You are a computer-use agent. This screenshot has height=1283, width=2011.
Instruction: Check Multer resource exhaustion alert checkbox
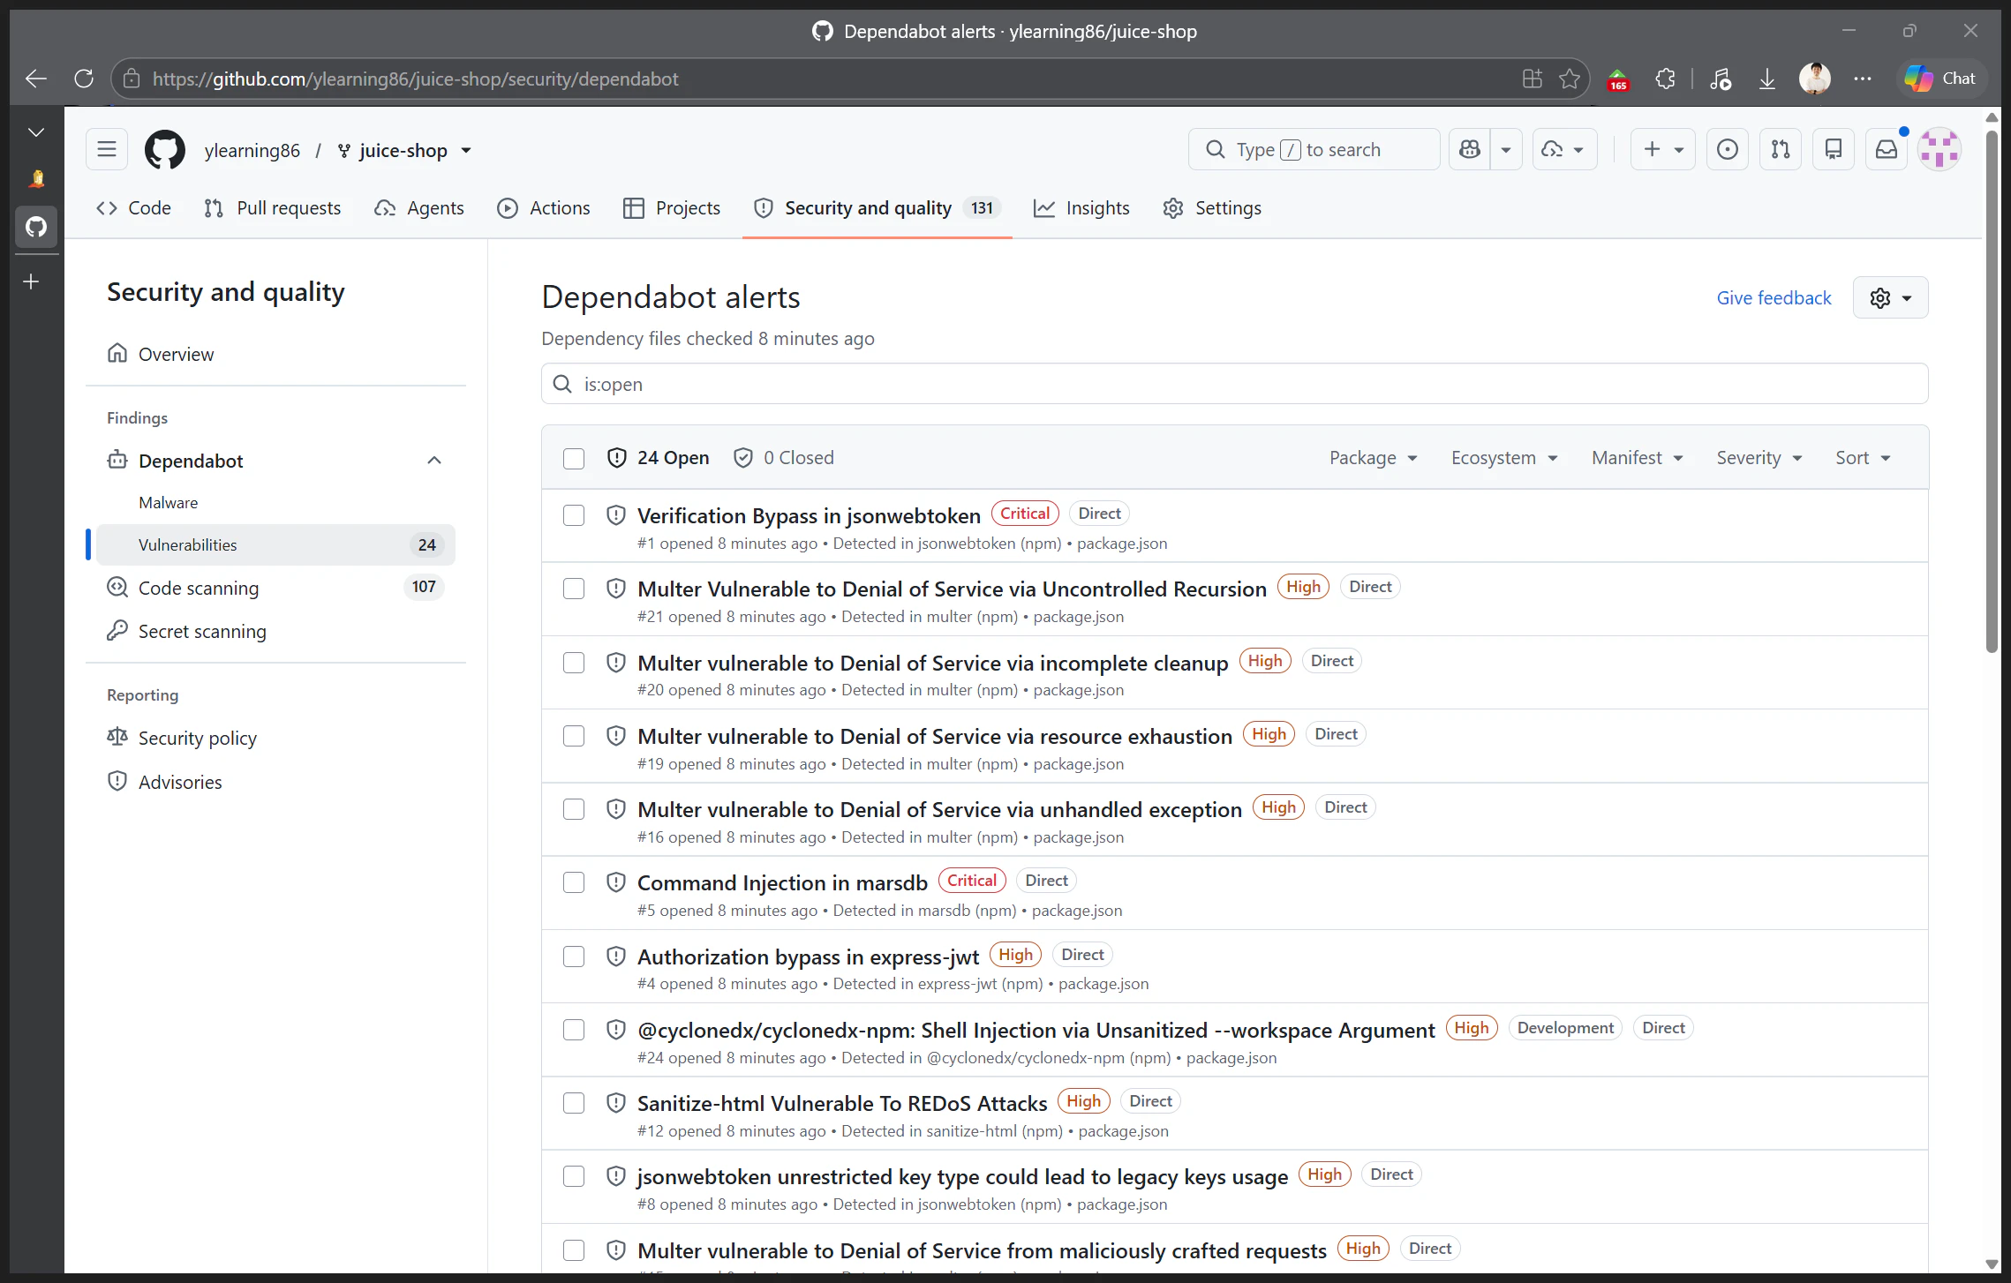click(574, 736)
